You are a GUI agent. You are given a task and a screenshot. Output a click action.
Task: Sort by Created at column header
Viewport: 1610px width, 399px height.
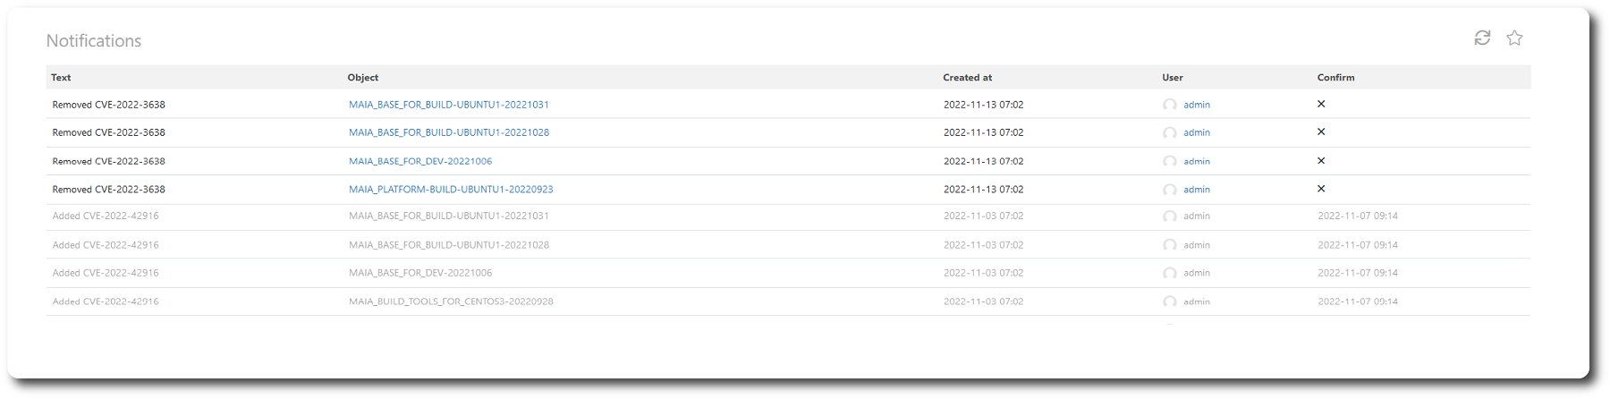click(x=967, y=78)
